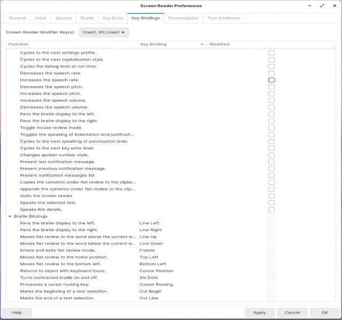Click the Help button
The height and width of the screenshot is (320, 342).
17,313
